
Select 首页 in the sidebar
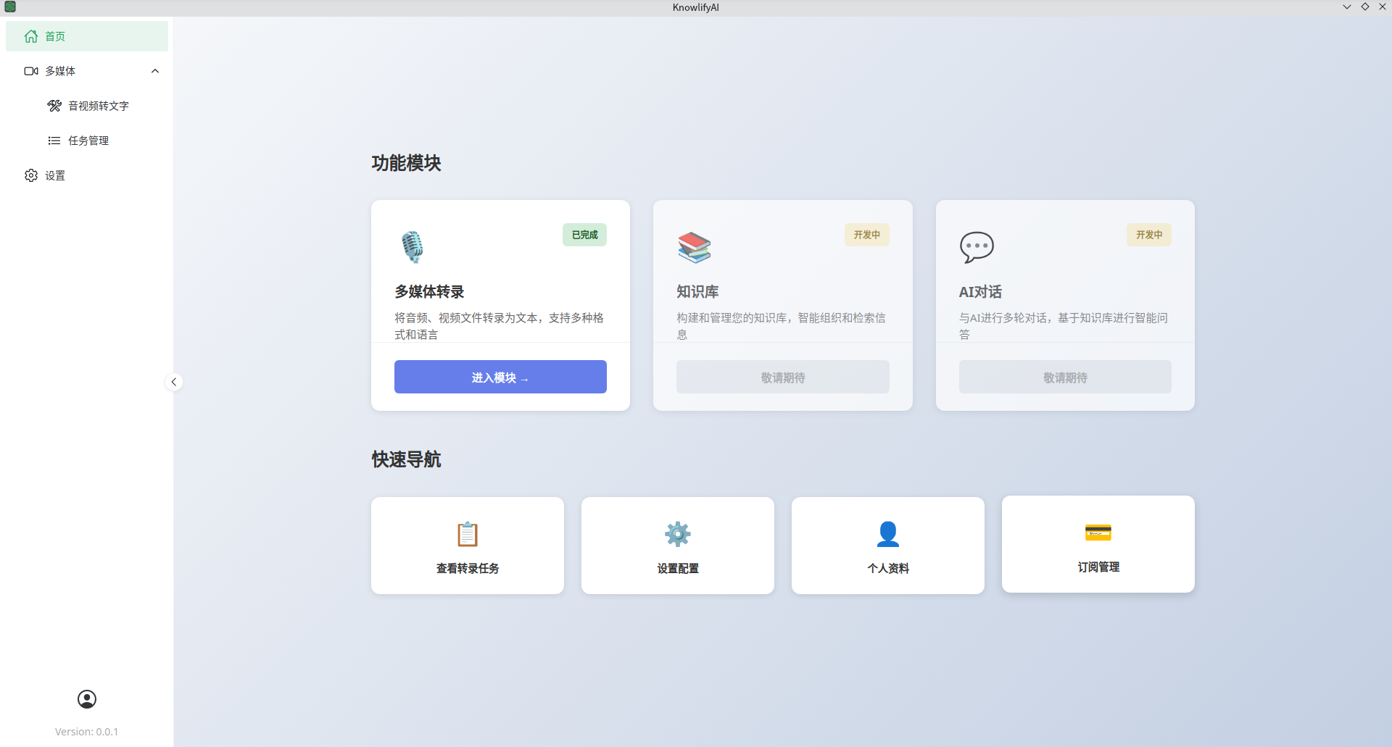(87, 36)
